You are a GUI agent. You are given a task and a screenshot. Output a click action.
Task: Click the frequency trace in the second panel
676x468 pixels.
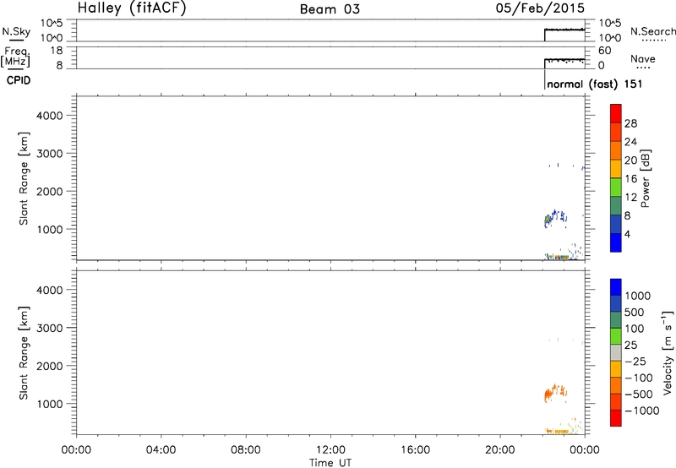point(564,59)
